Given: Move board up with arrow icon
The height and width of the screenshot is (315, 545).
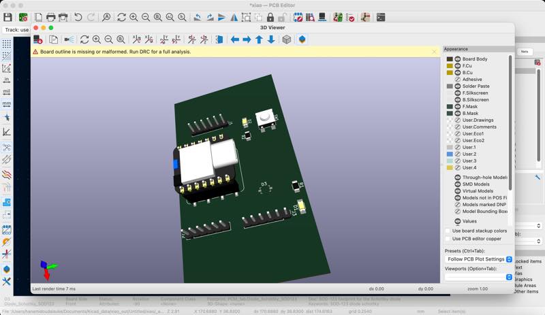Looking at the screenshot, I should tap(259, 39).
